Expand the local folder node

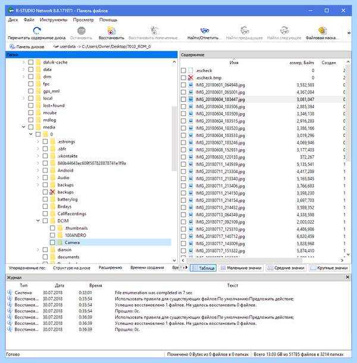[24, 98]
